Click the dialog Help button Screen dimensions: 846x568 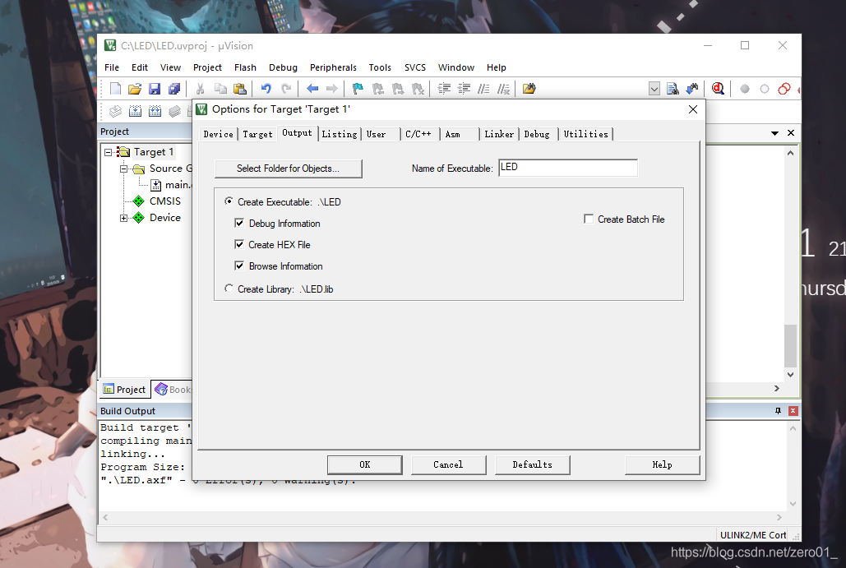click(662, 464)
